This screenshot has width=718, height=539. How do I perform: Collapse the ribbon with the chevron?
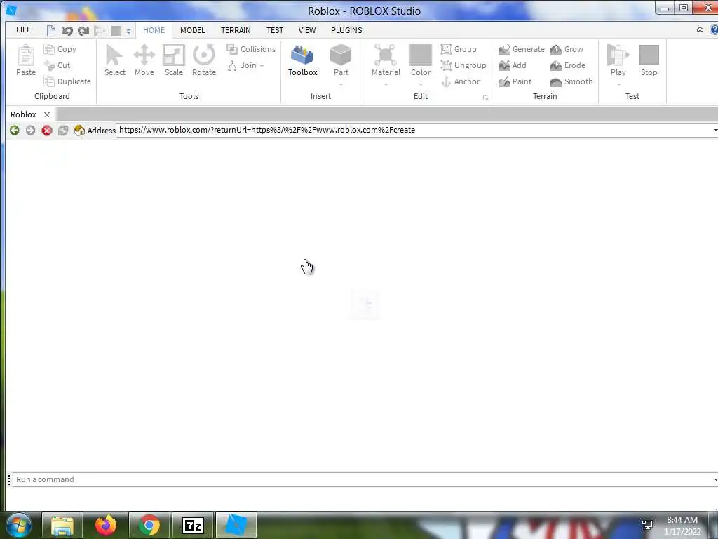[x=700, y=29]
